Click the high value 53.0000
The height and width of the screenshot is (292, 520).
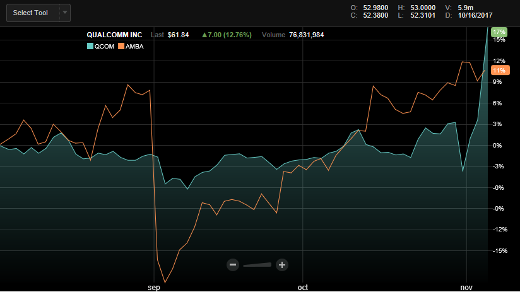(423, 8)
